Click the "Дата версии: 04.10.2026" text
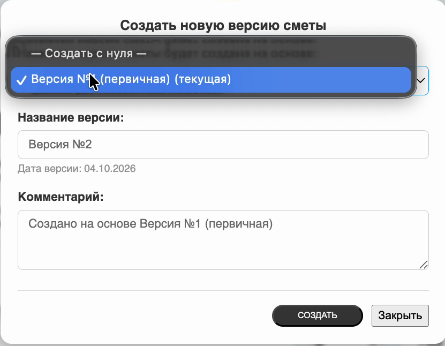445x346 pixels. click(x=77, y=169)
